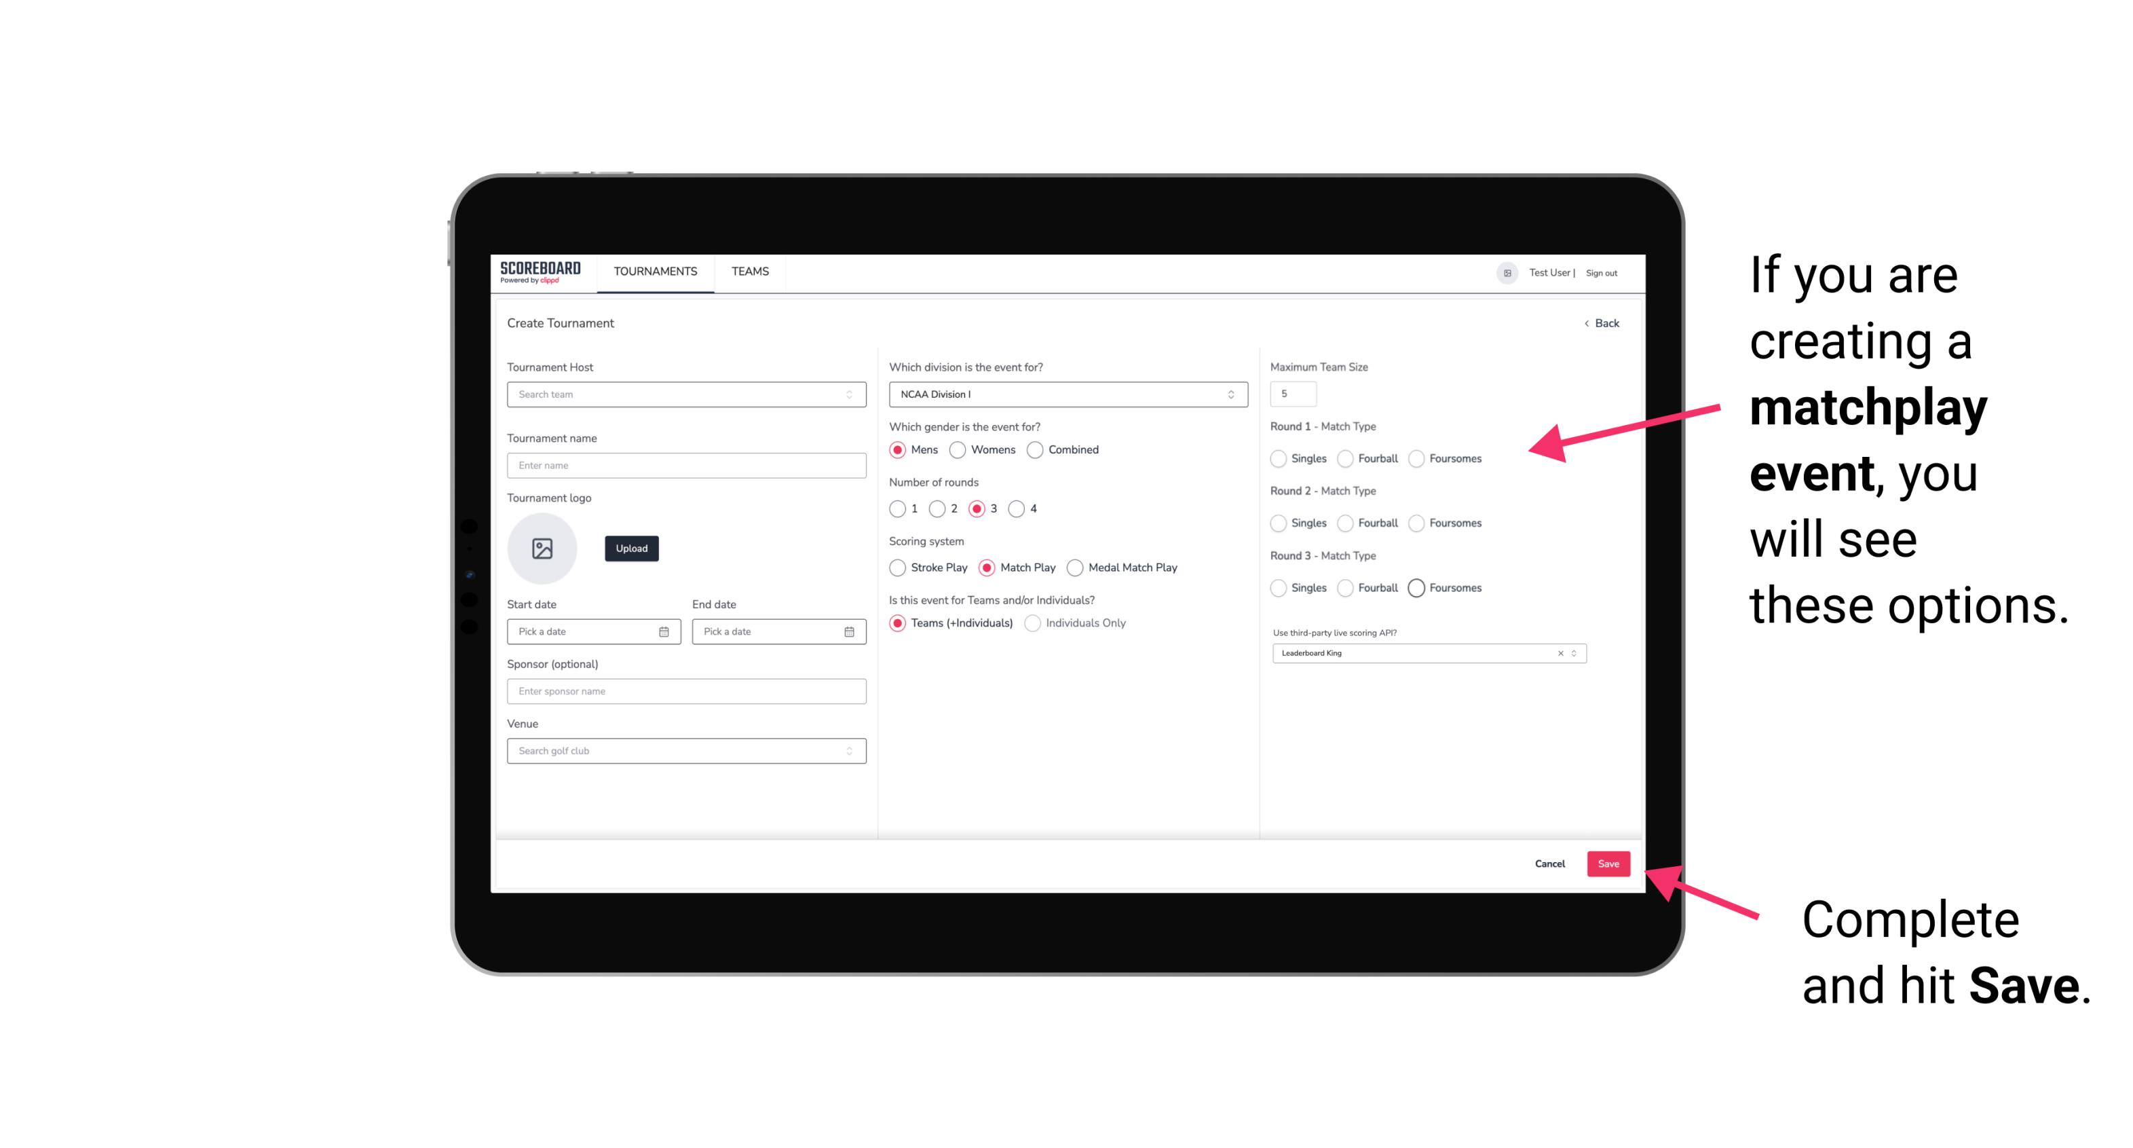Click the Upload tournament logo button

click(631, 549)
